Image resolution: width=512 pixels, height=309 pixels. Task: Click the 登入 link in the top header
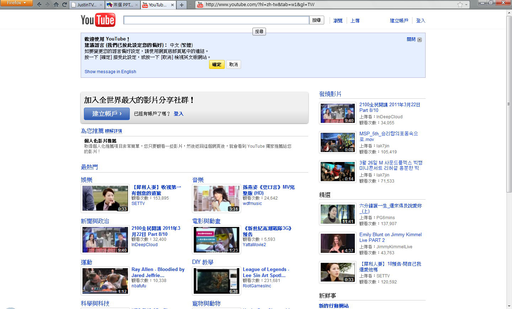[421, 21]
